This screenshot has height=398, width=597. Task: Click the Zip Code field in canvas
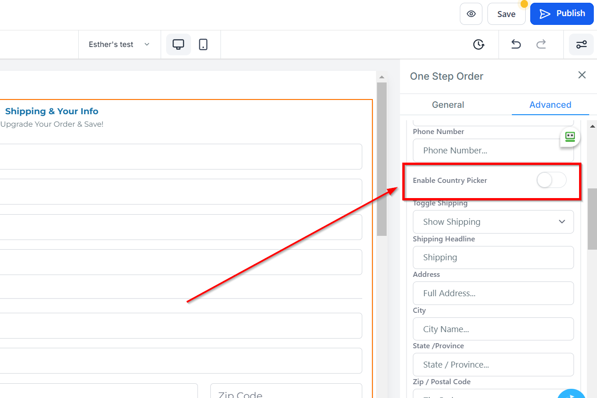click(286, 391)
